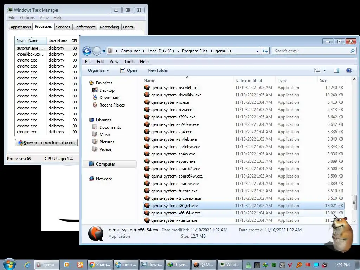
Task: Switch to QEM... taskbar button
Action: [204, 265]
